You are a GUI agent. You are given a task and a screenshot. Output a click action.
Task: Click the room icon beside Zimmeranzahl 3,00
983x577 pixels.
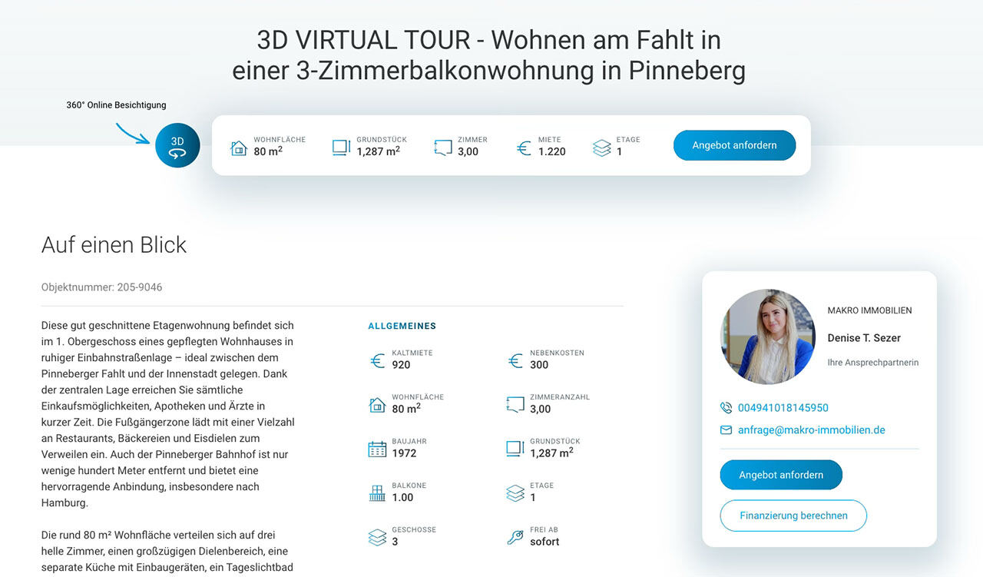click(x=515, y=404)
